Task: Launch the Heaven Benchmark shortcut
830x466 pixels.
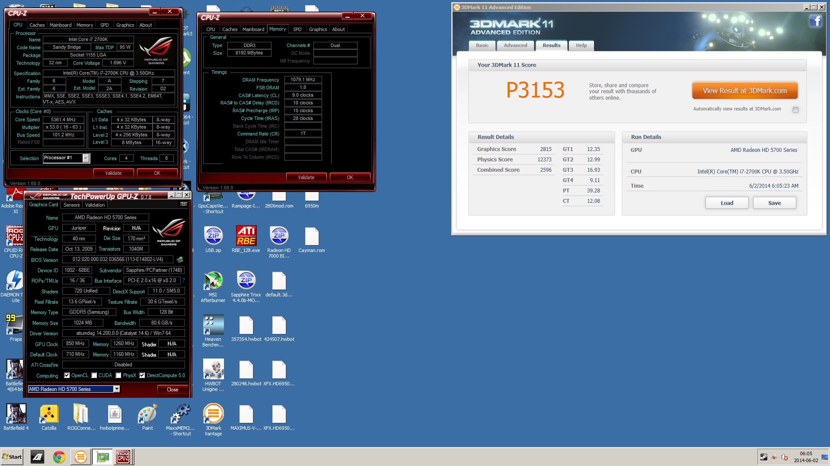Action: [x=213, y=331]
